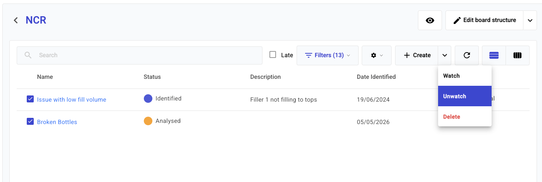Click the orange Analysed status dot
Viewport: 542px width, 182px height.
click(148, 121)
